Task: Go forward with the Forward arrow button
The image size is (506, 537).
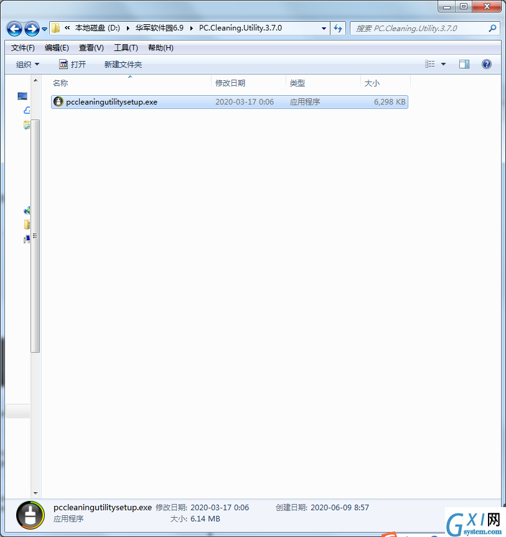Action: pos(32,29)
